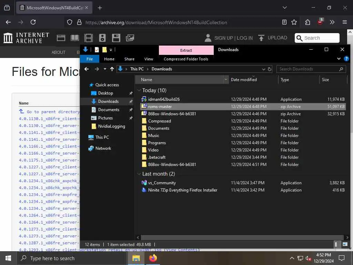Open Firefox application hamburger menu
The width and height of the screenshot is (353, 265).
tap(344, 22)
